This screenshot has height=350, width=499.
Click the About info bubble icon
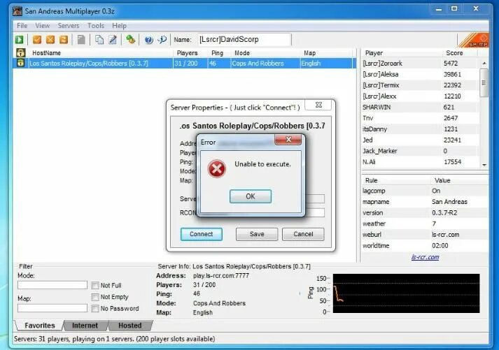[x=162, y=40]
